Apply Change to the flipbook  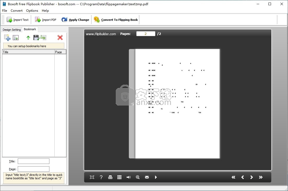[75, 20]
